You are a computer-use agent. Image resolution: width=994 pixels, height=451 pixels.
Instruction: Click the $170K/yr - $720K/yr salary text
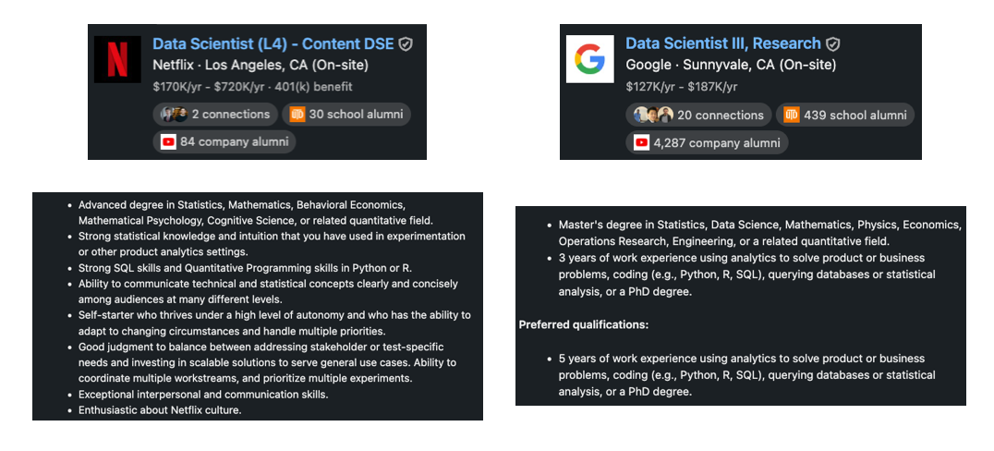point(252,87)
